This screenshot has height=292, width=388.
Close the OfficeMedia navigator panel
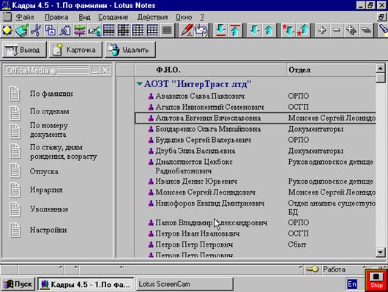105,71
